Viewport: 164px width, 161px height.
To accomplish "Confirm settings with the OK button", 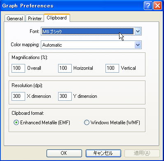I will [x=64, y=153].
